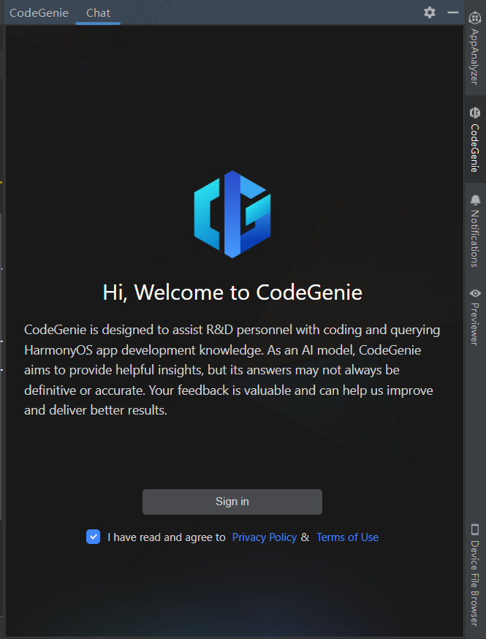This screenshot has width=486, height=639.
Task: Open Notifications tool window
Action: coord(474,230)
